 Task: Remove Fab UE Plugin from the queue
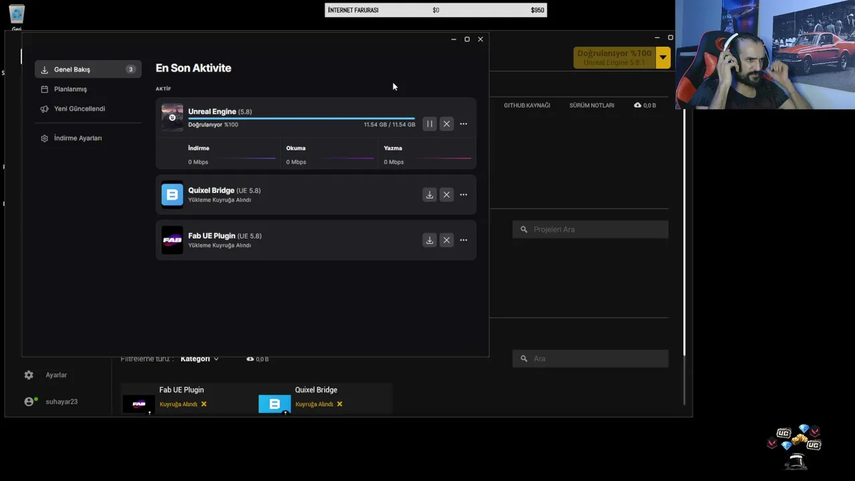446,240
